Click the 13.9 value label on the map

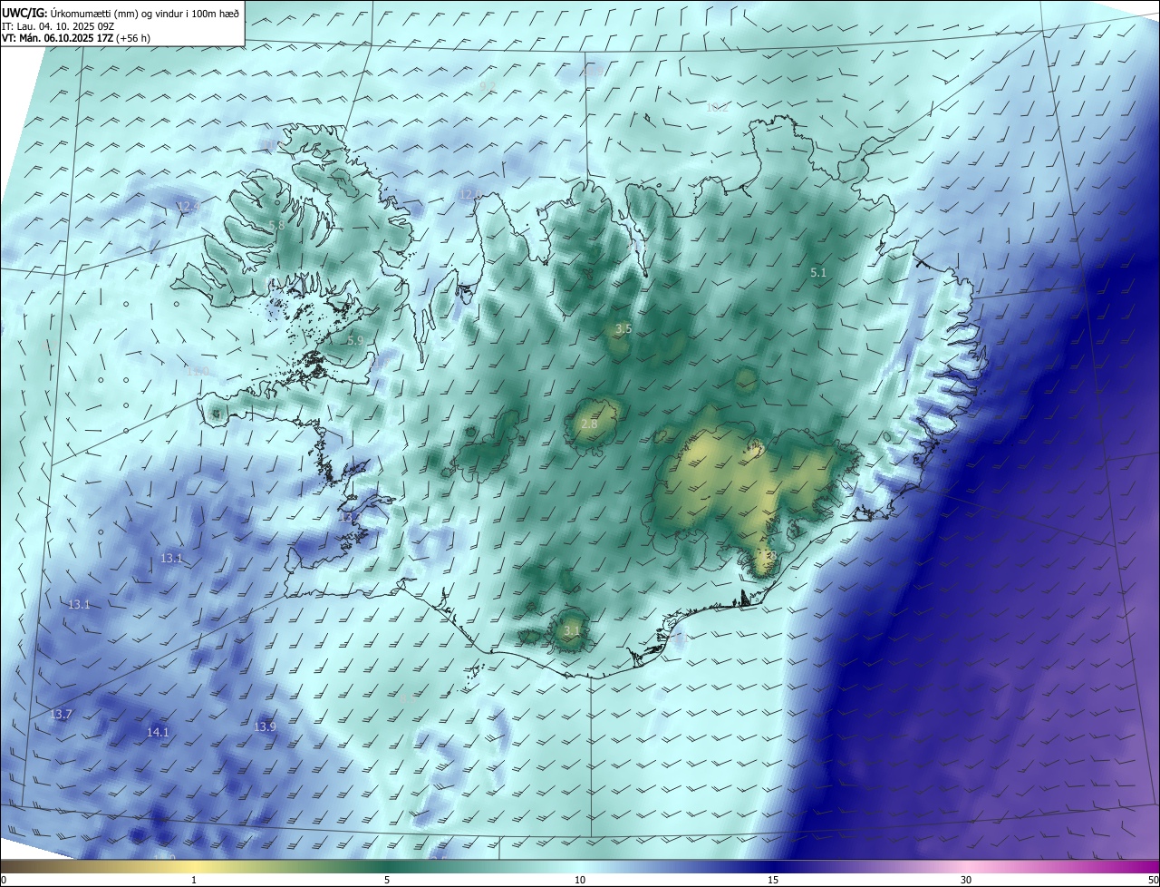[x=265, y=726]
